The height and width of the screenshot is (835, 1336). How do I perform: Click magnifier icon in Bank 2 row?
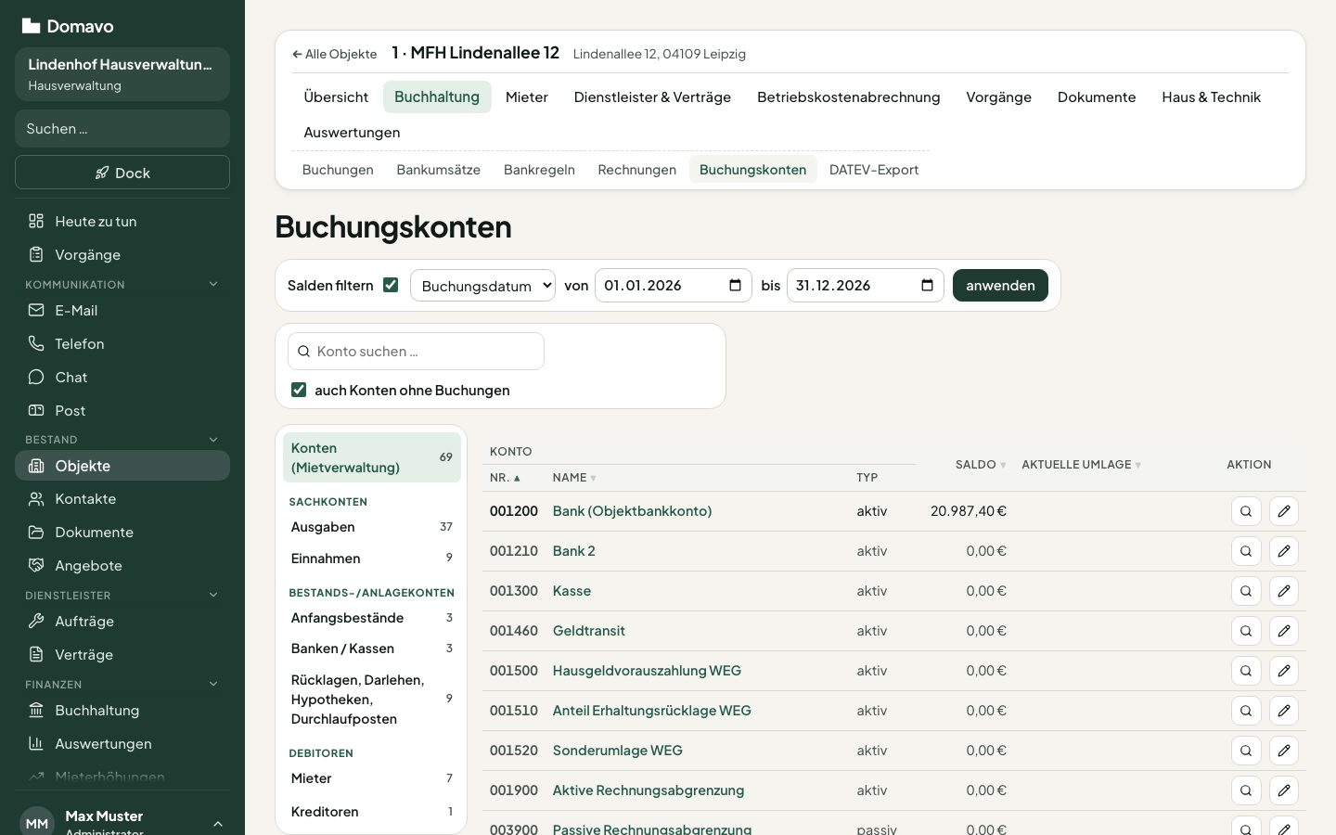(x=1246, y=551)
